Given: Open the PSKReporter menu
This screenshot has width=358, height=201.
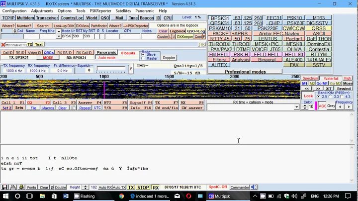Looking at the screenshot, I should [100, 11].
